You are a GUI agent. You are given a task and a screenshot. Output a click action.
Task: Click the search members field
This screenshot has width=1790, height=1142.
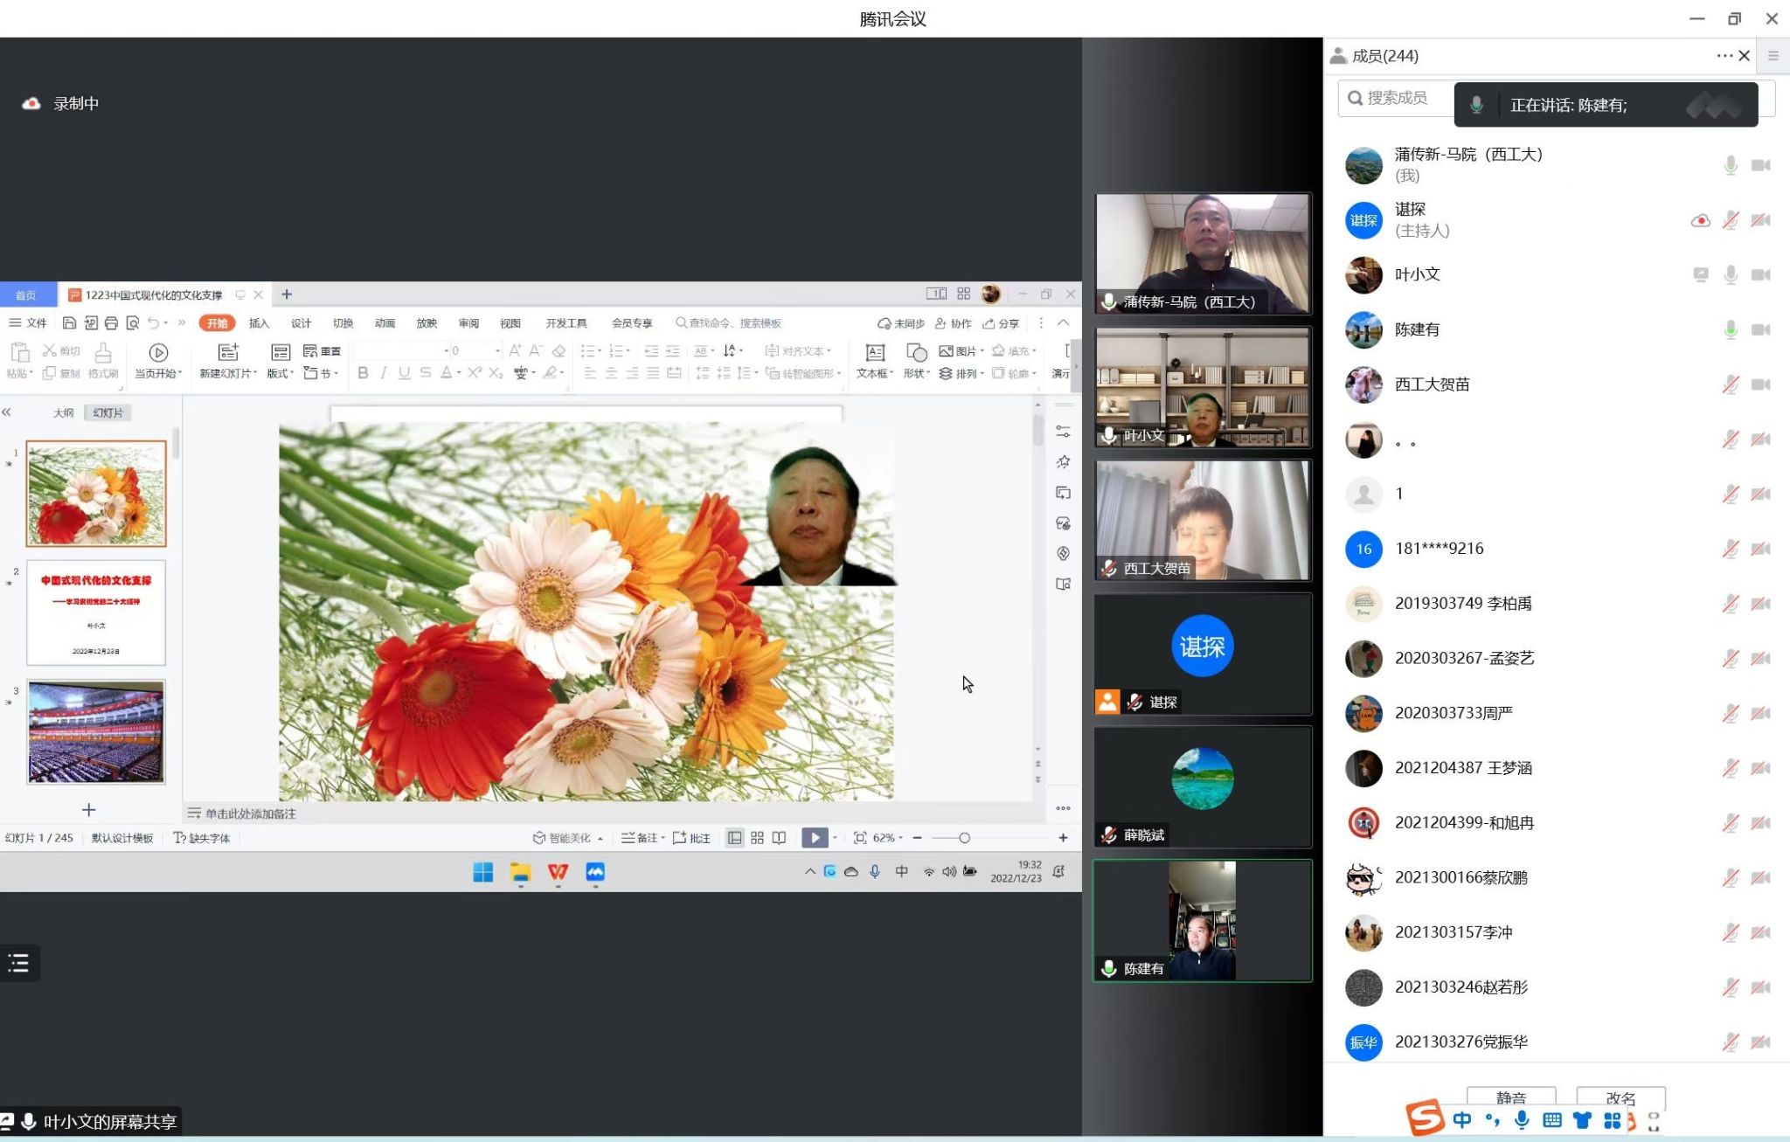click(x=1396, y=98)
